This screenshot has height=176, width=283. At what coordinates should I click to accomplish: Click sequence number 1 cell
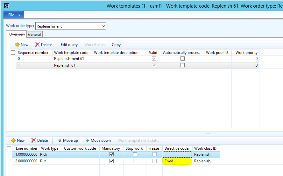tap(34, 65)
